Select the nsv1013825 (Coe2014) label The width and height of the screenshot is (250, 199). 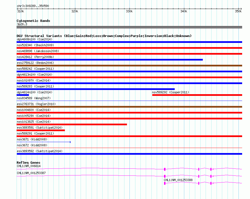coord(34,122)
